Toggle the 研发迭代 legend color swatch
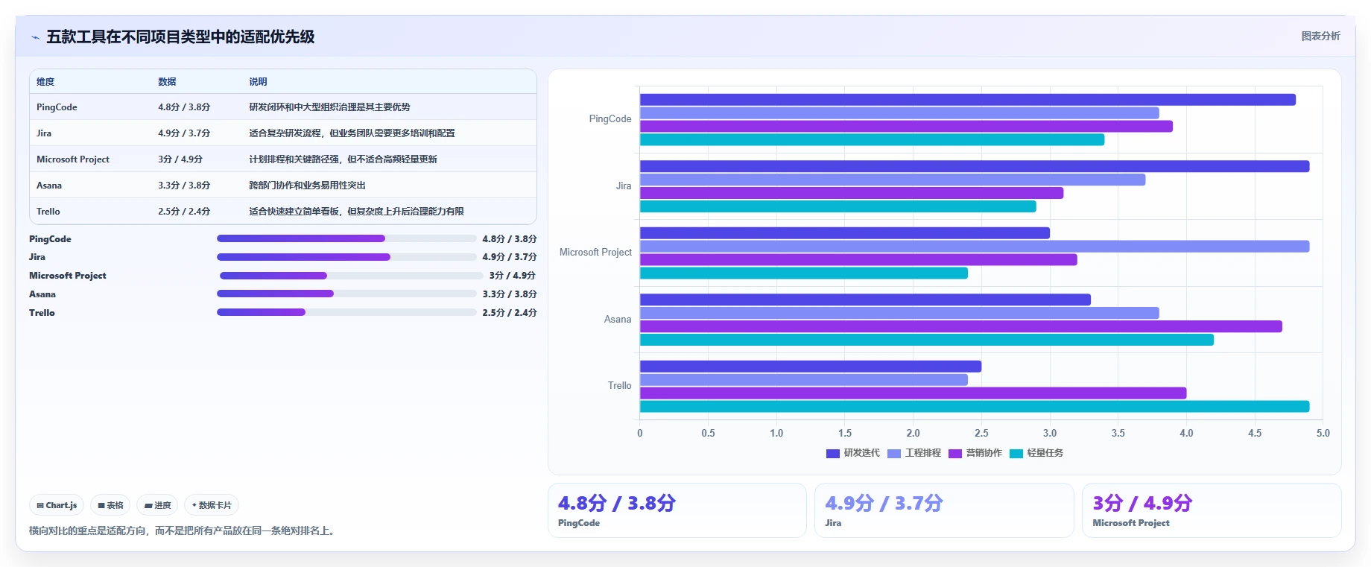 pyautogui.click(x=833, y=453)
